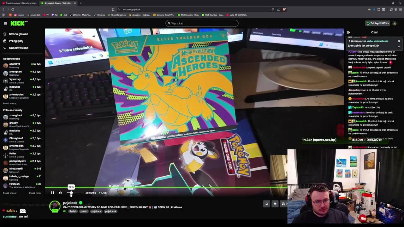This screenshot has height=227, width=404.
Task: Expand Pokaż więcej under Obserwowane
Action: tap(10, 103)
